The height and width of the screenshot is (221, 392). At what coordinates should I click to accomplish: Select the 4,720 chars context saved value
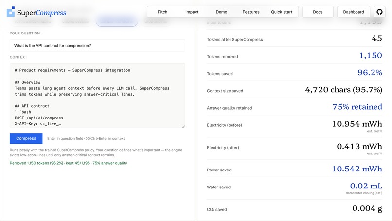(x=343, y=90)
